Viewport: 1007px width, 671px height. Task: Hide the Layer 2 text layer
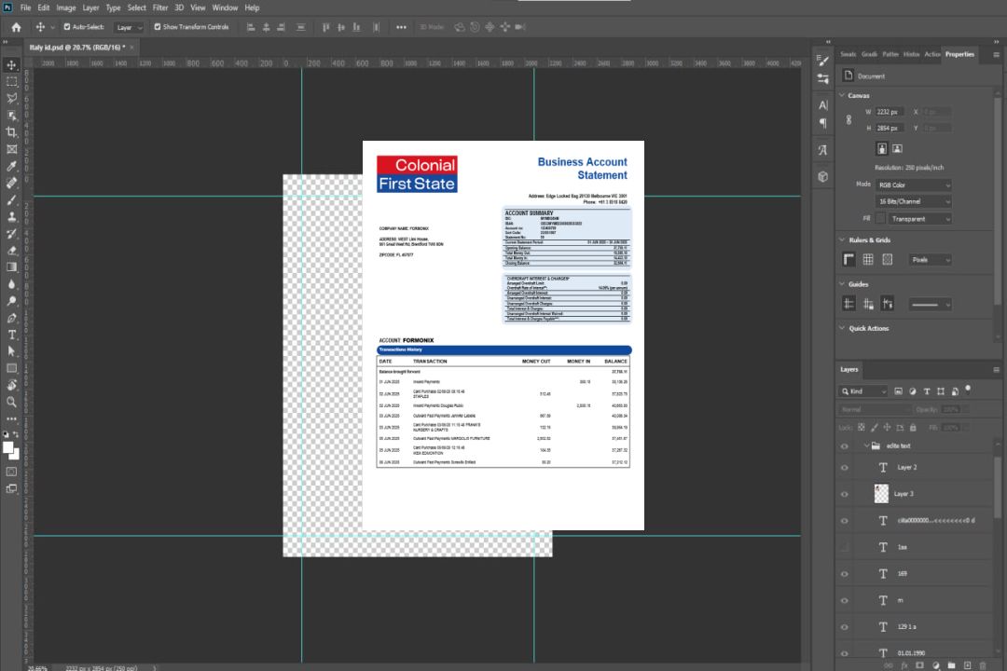[x=845, y=468]
